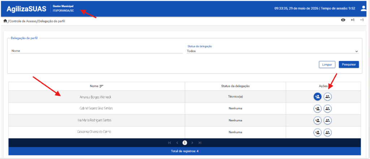The width and height of the screenshot is (370, 159).
Task: Click Nenhuma status in Gabriel's row
Action: click(235, 109)
